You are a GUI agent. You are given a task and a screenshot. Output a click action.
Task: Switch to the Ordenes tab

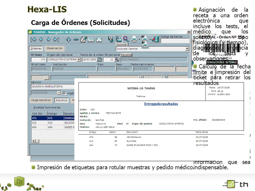point(36,48)
